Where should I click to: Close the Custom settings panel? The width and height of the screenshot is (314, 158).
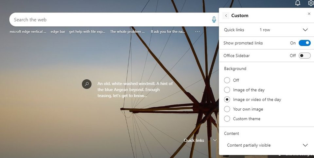(309, 14)
